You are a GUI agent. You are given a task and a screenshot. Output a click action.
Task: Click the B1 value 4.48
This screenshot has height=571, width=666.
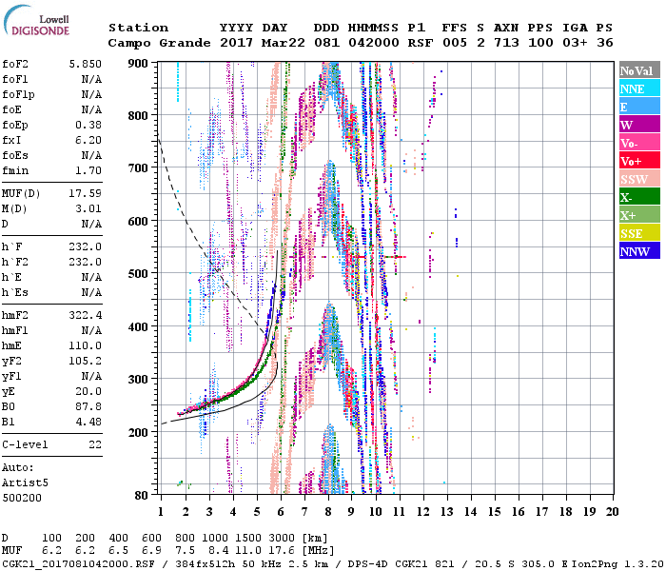[x=88, y=422]
